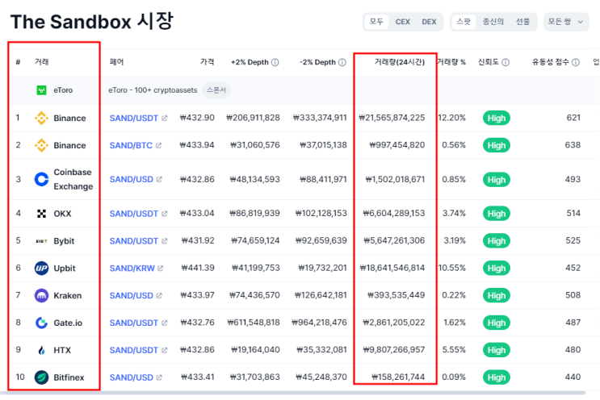Click liquidity score 638
Screen dimensions: 600x400
(573, 145)
